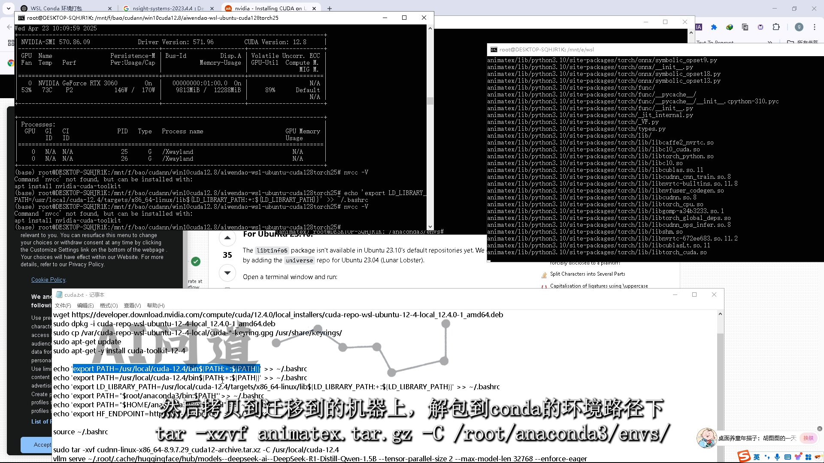
Task: Open the Chrome profile avatar 'g'
Action: coord(799,27)
